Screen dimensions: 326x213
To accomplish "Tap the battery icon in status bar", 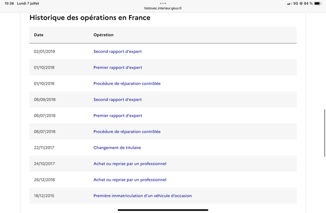I will pyautogui.click(x=318, y=4).
